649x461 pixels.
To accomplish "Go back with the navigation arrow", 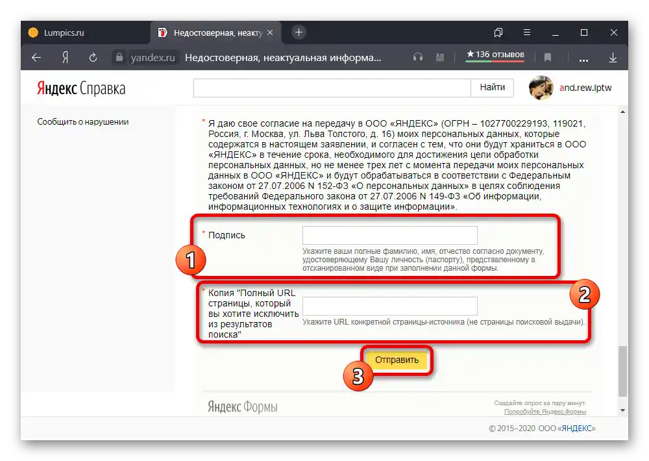I will 36,57.
